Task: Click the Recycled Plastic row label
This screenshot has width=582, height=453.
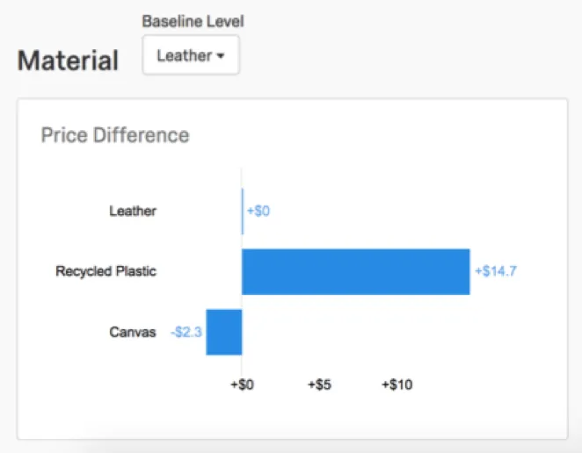Action: [x=105, y=271]
